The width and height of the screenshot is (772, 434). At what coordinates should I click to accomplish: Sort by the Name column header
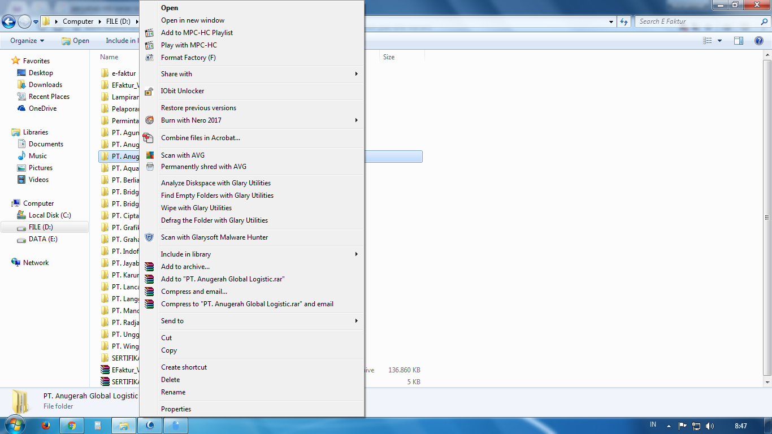tap(109, 57)
